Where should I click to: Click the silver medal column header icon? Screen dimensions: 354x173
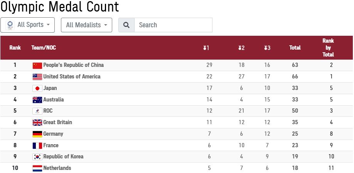(x=241, y=48)
